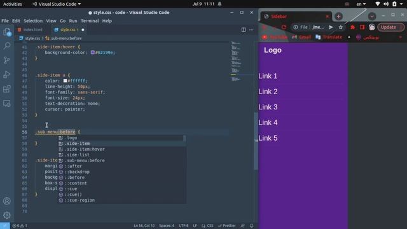Click the remote window indicator in status bar
407x229 pixels.
click(x=4, y=226)
